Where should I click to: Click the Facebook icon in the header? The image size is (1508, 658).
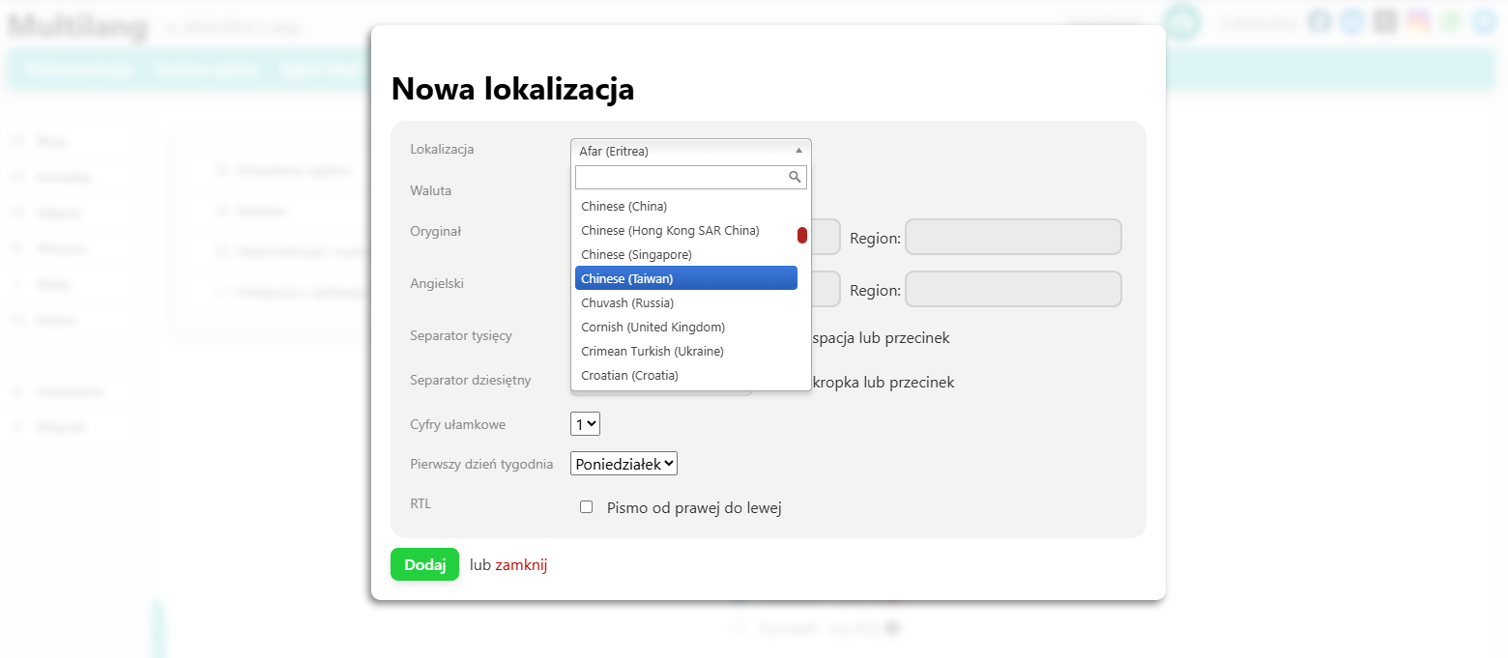(x=1319, y=20)
